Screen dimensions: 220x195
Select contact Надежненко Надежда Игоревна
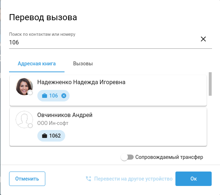click(81, 82)
